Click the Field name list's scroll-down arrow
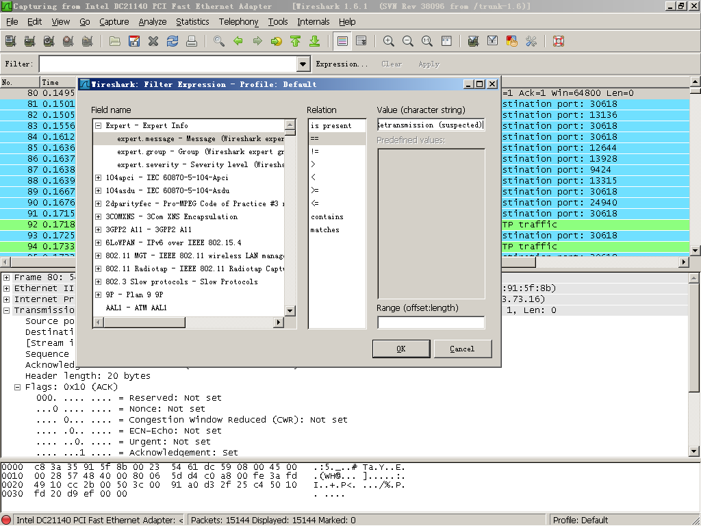Screen dimensions: 701x526 (290, 310)
